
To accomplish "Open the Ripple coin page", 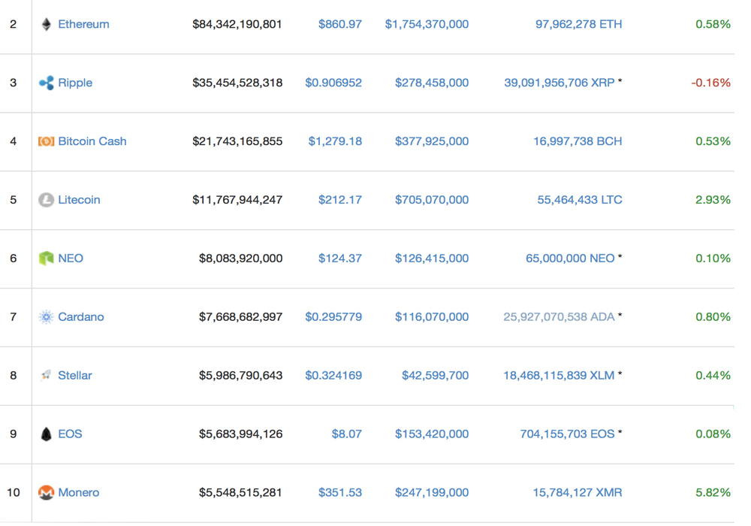I will click(x=74, y=83).
